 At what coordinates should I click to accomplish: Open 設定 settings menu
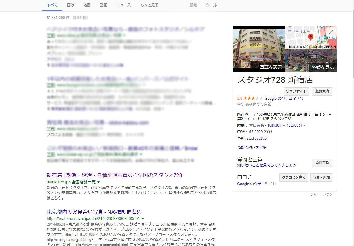[x=193, y=5]
